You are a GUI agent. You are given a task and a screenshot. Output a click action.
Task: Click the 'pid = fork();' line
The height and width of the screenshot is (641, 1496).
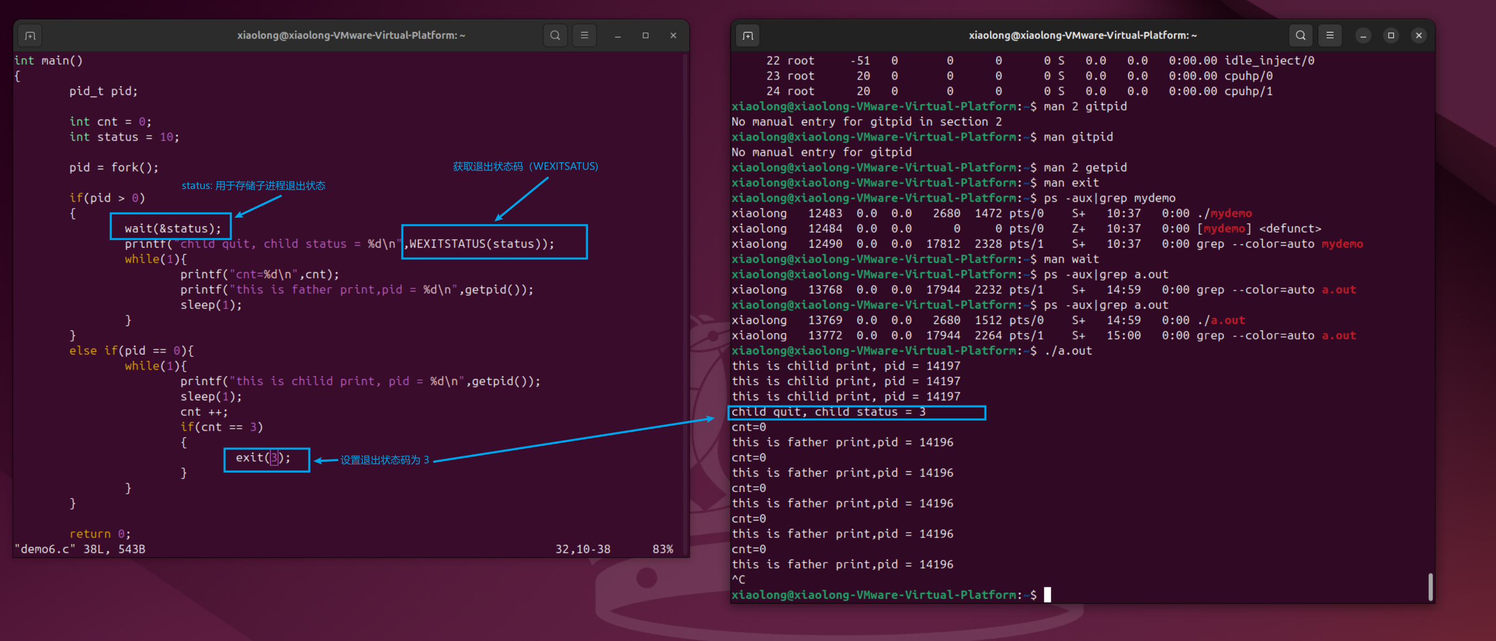(x=114, y=167)
